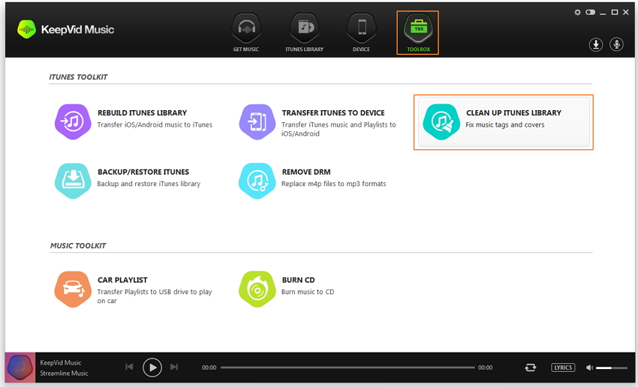638x387 pixels.
Task: Click the Burn CD disc icon
Action: point(257,289)
